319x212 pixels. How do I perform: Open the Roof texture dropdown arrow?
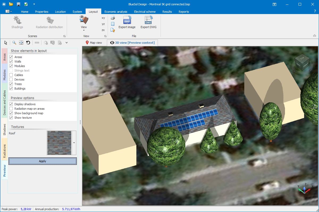pos(74,143)
